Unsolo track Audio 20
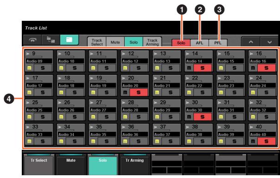This screenshot has width=280, height=178. (x=139, y=92)
